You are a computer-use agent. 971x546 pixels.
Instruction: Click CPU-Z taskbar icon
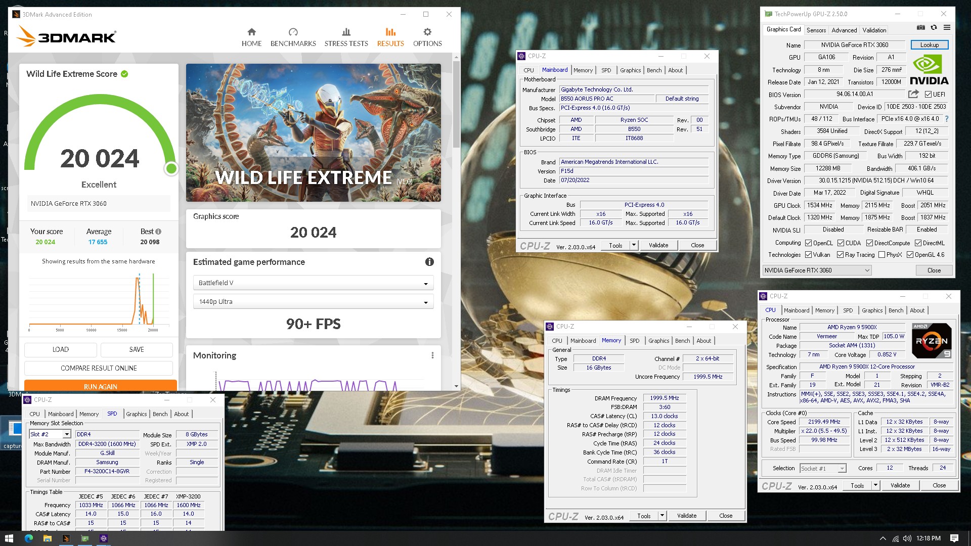103,538
